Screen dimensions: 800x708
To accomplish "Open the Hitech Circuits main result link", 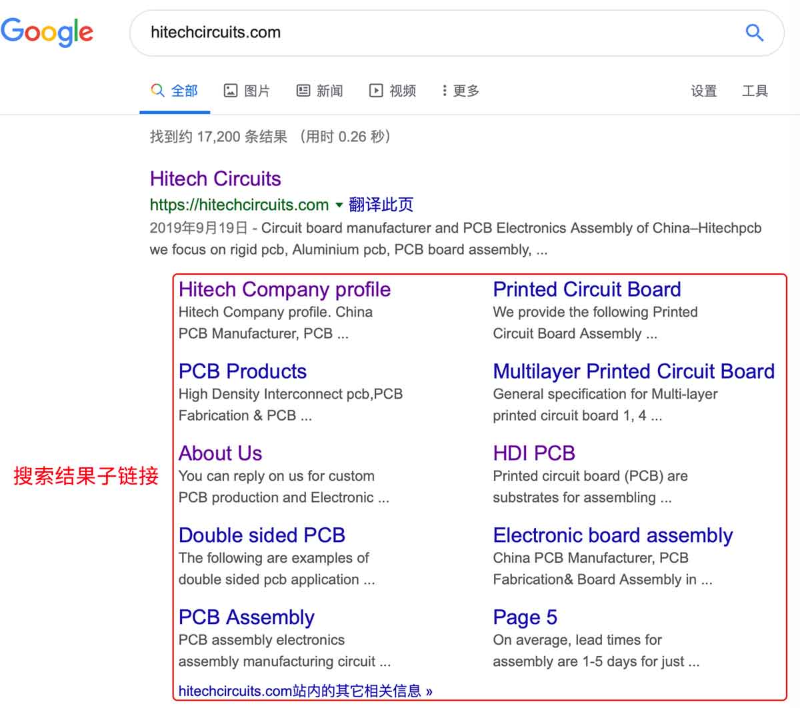I will click(x=215, y=178).
